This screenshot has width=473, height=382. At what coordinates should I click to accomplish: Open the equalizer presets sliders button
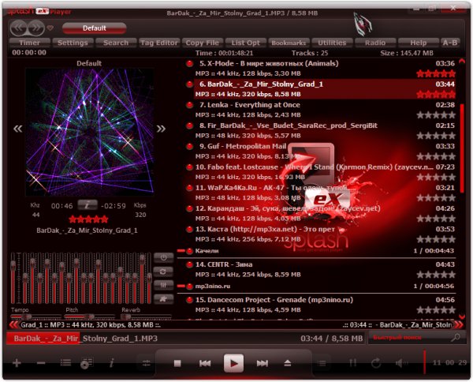(163, 285)
